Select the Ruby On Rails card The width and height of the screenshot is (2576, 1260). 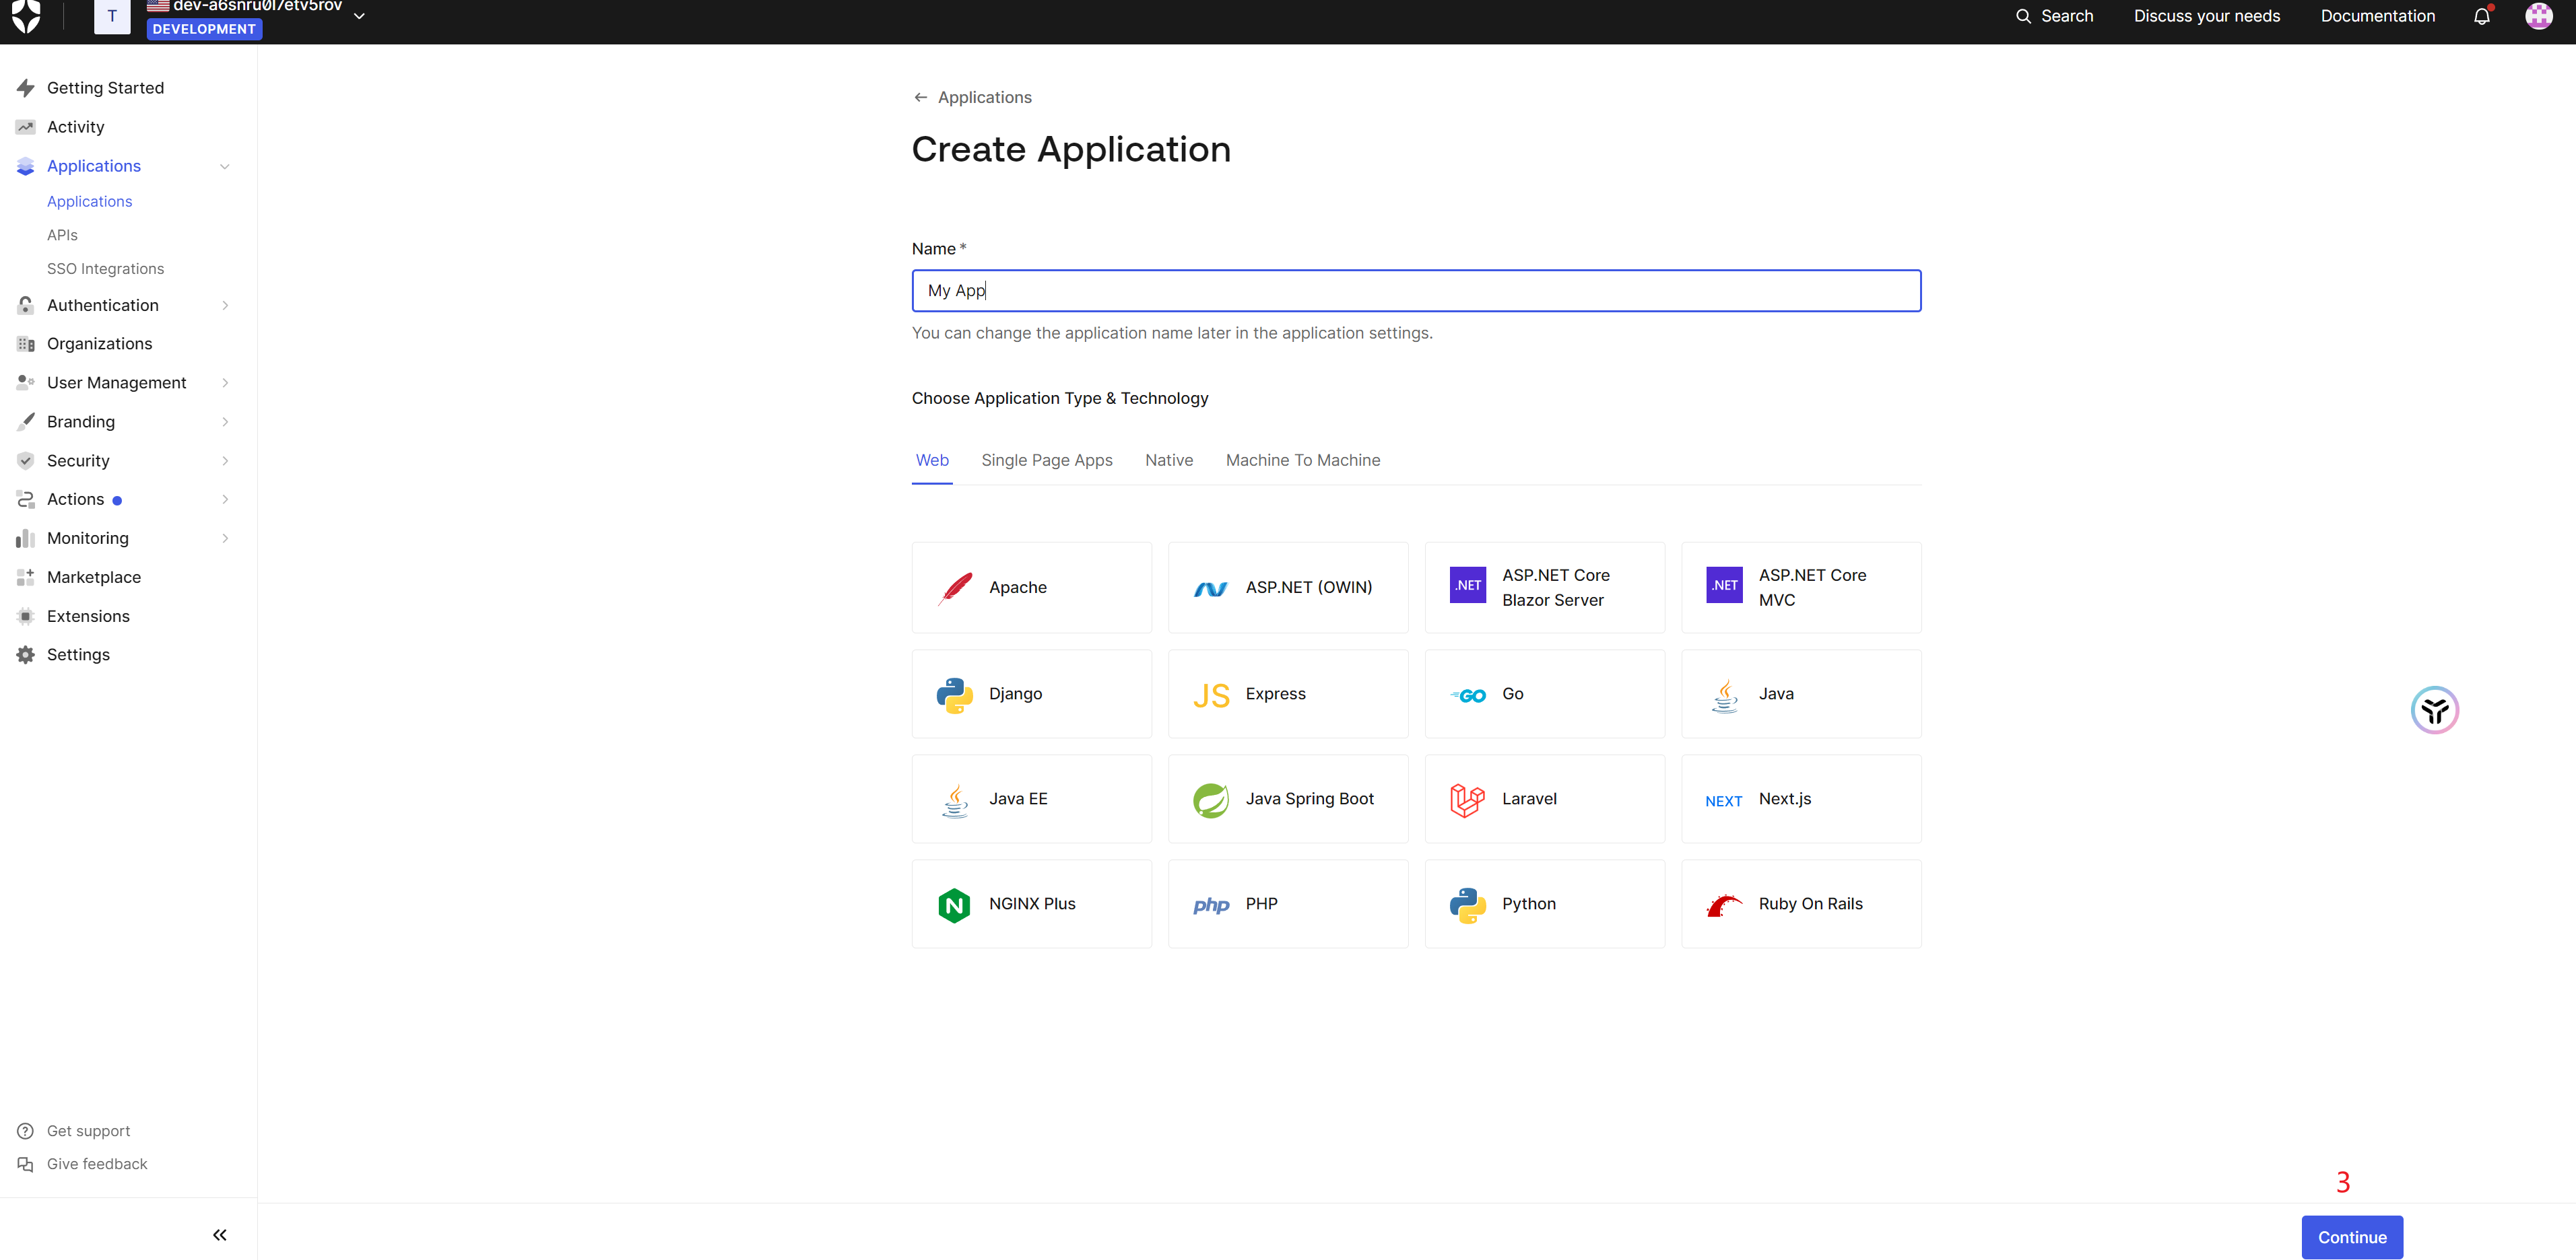[1801, 903]
